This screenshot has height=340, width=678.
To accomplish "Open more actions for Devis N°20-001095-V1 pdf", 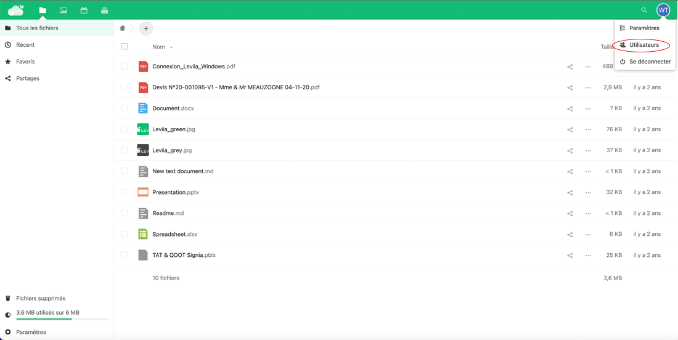I will 588,87.
